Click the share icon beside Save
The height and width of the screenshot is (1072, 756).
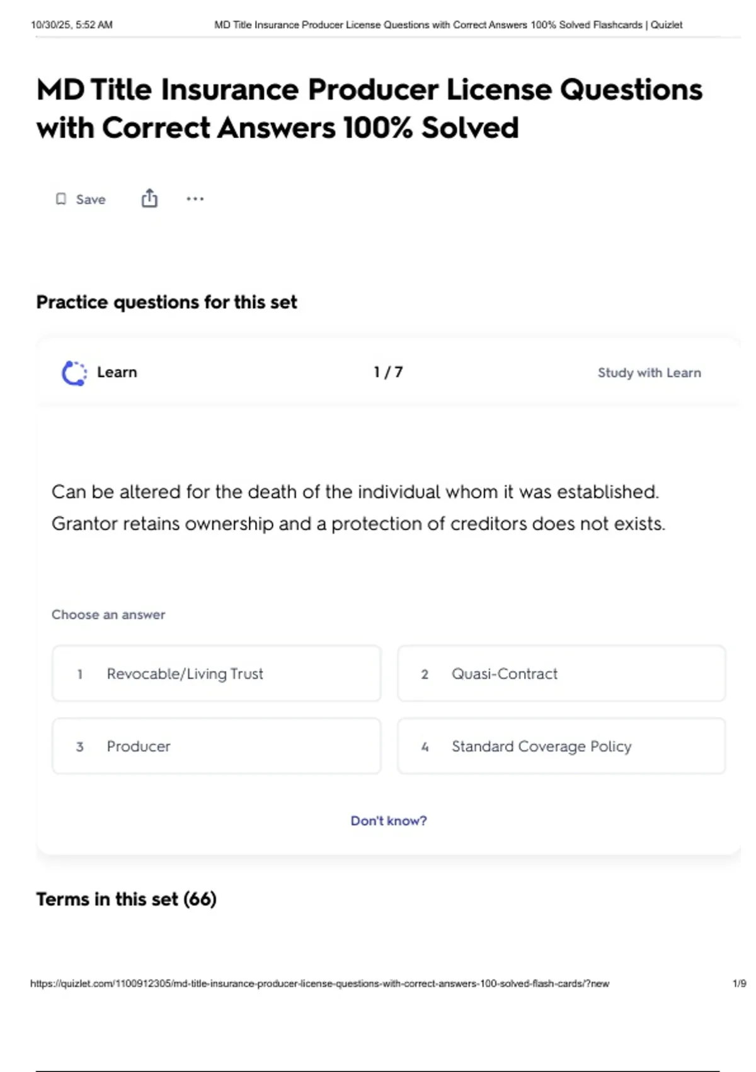149,199
